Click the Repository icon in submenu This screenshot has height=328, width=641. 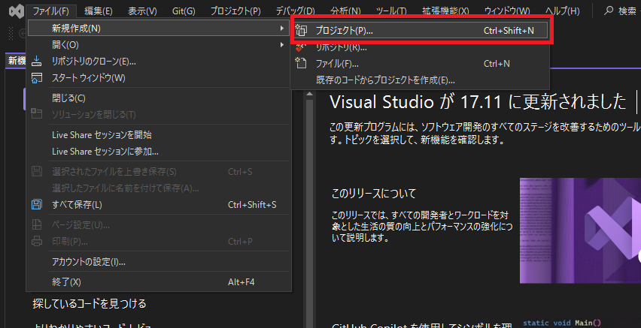click(302, 47)
